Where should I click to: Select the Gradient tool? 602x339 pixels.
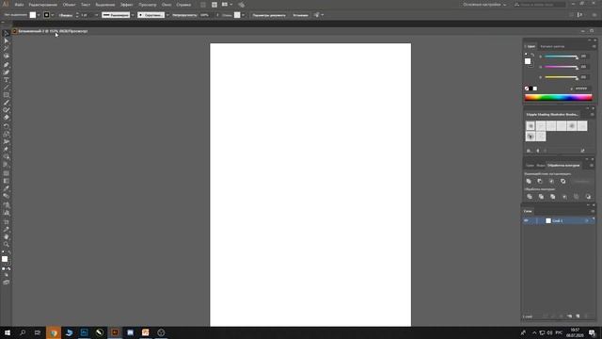click(x=7, y=181)
